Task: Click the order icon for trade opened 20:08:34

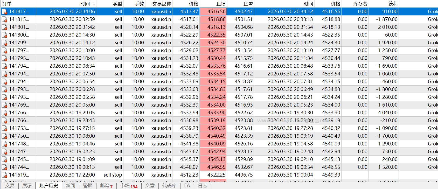Action: (x=4, y=66)
